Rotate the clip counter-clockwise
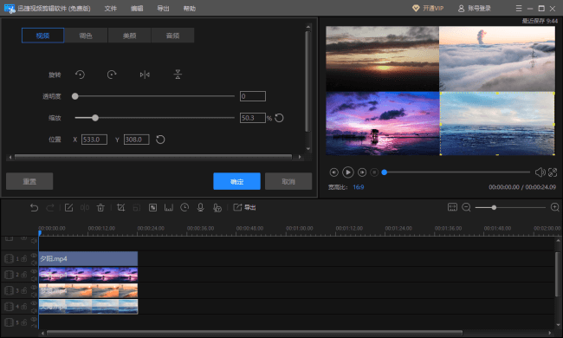 pos(80,75)
